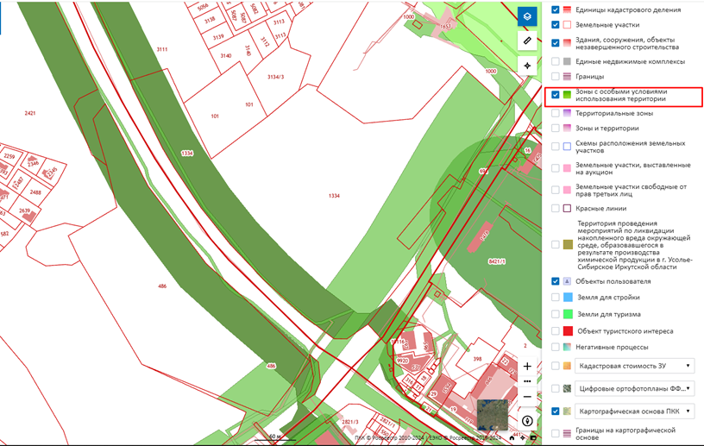
Task: Switch to satellite basemap thumbnail
Action: pos(493,415)
